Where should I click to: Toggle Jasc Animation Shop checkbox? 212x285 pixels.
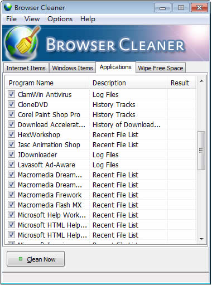(x=11, y=144)
